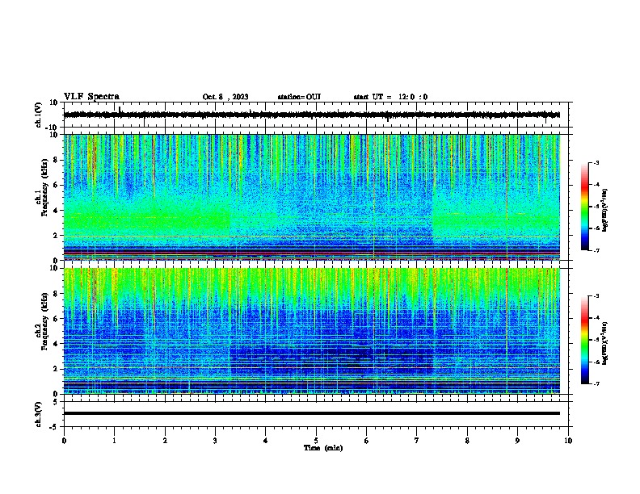This screenshot has height=494, width=640.
Task: Click the 'ch.1(V)' waveform axis label
Action: coord(39,115)
